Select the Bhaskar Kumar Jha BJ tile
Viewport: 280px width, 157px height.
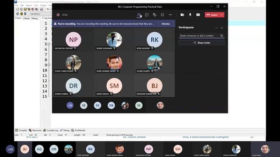pos(154,85)
